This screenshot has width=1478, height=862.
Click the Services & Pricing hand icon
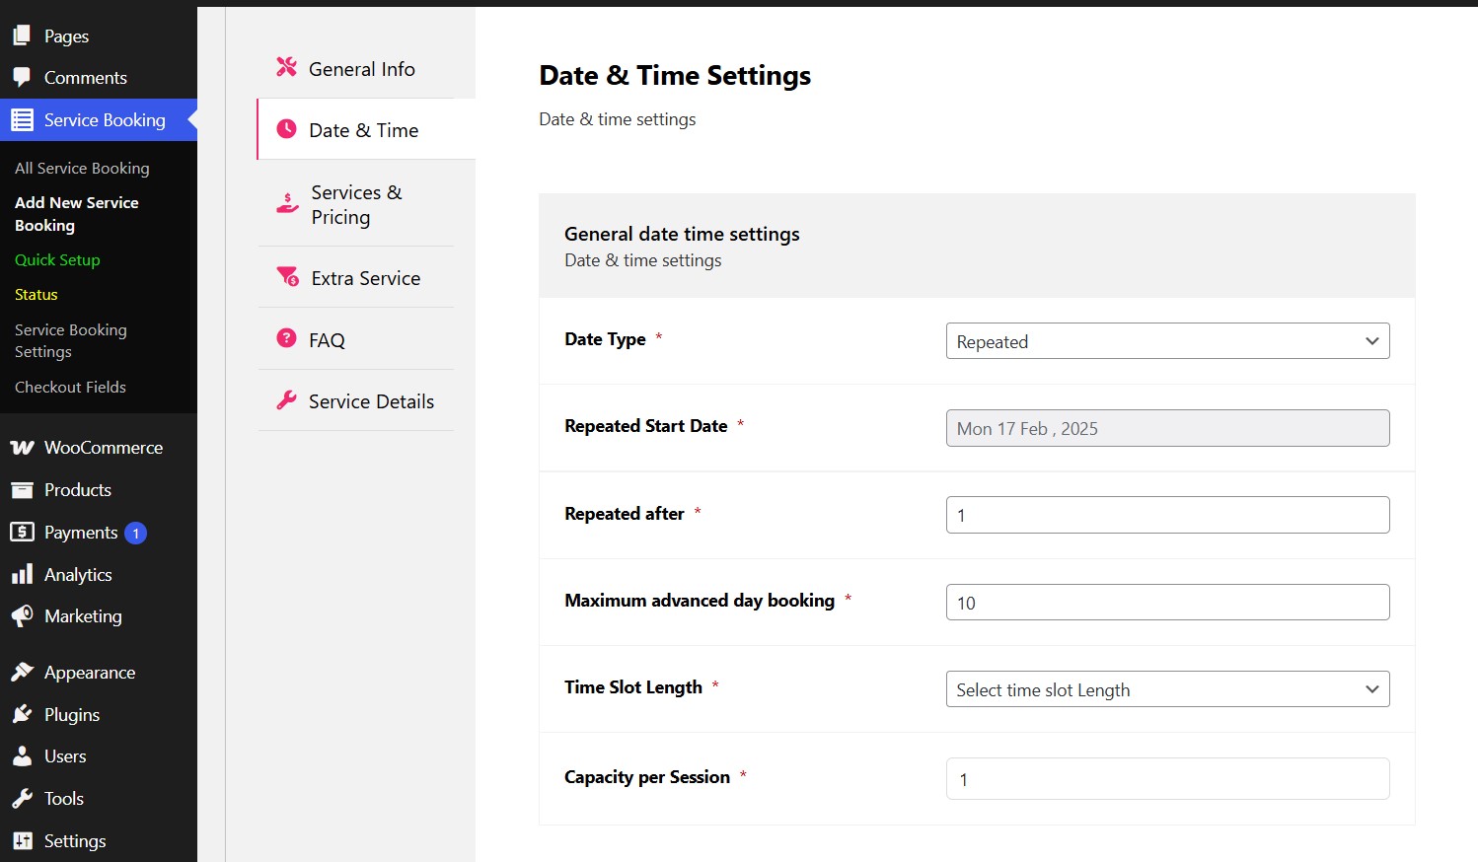click(287, 203)
